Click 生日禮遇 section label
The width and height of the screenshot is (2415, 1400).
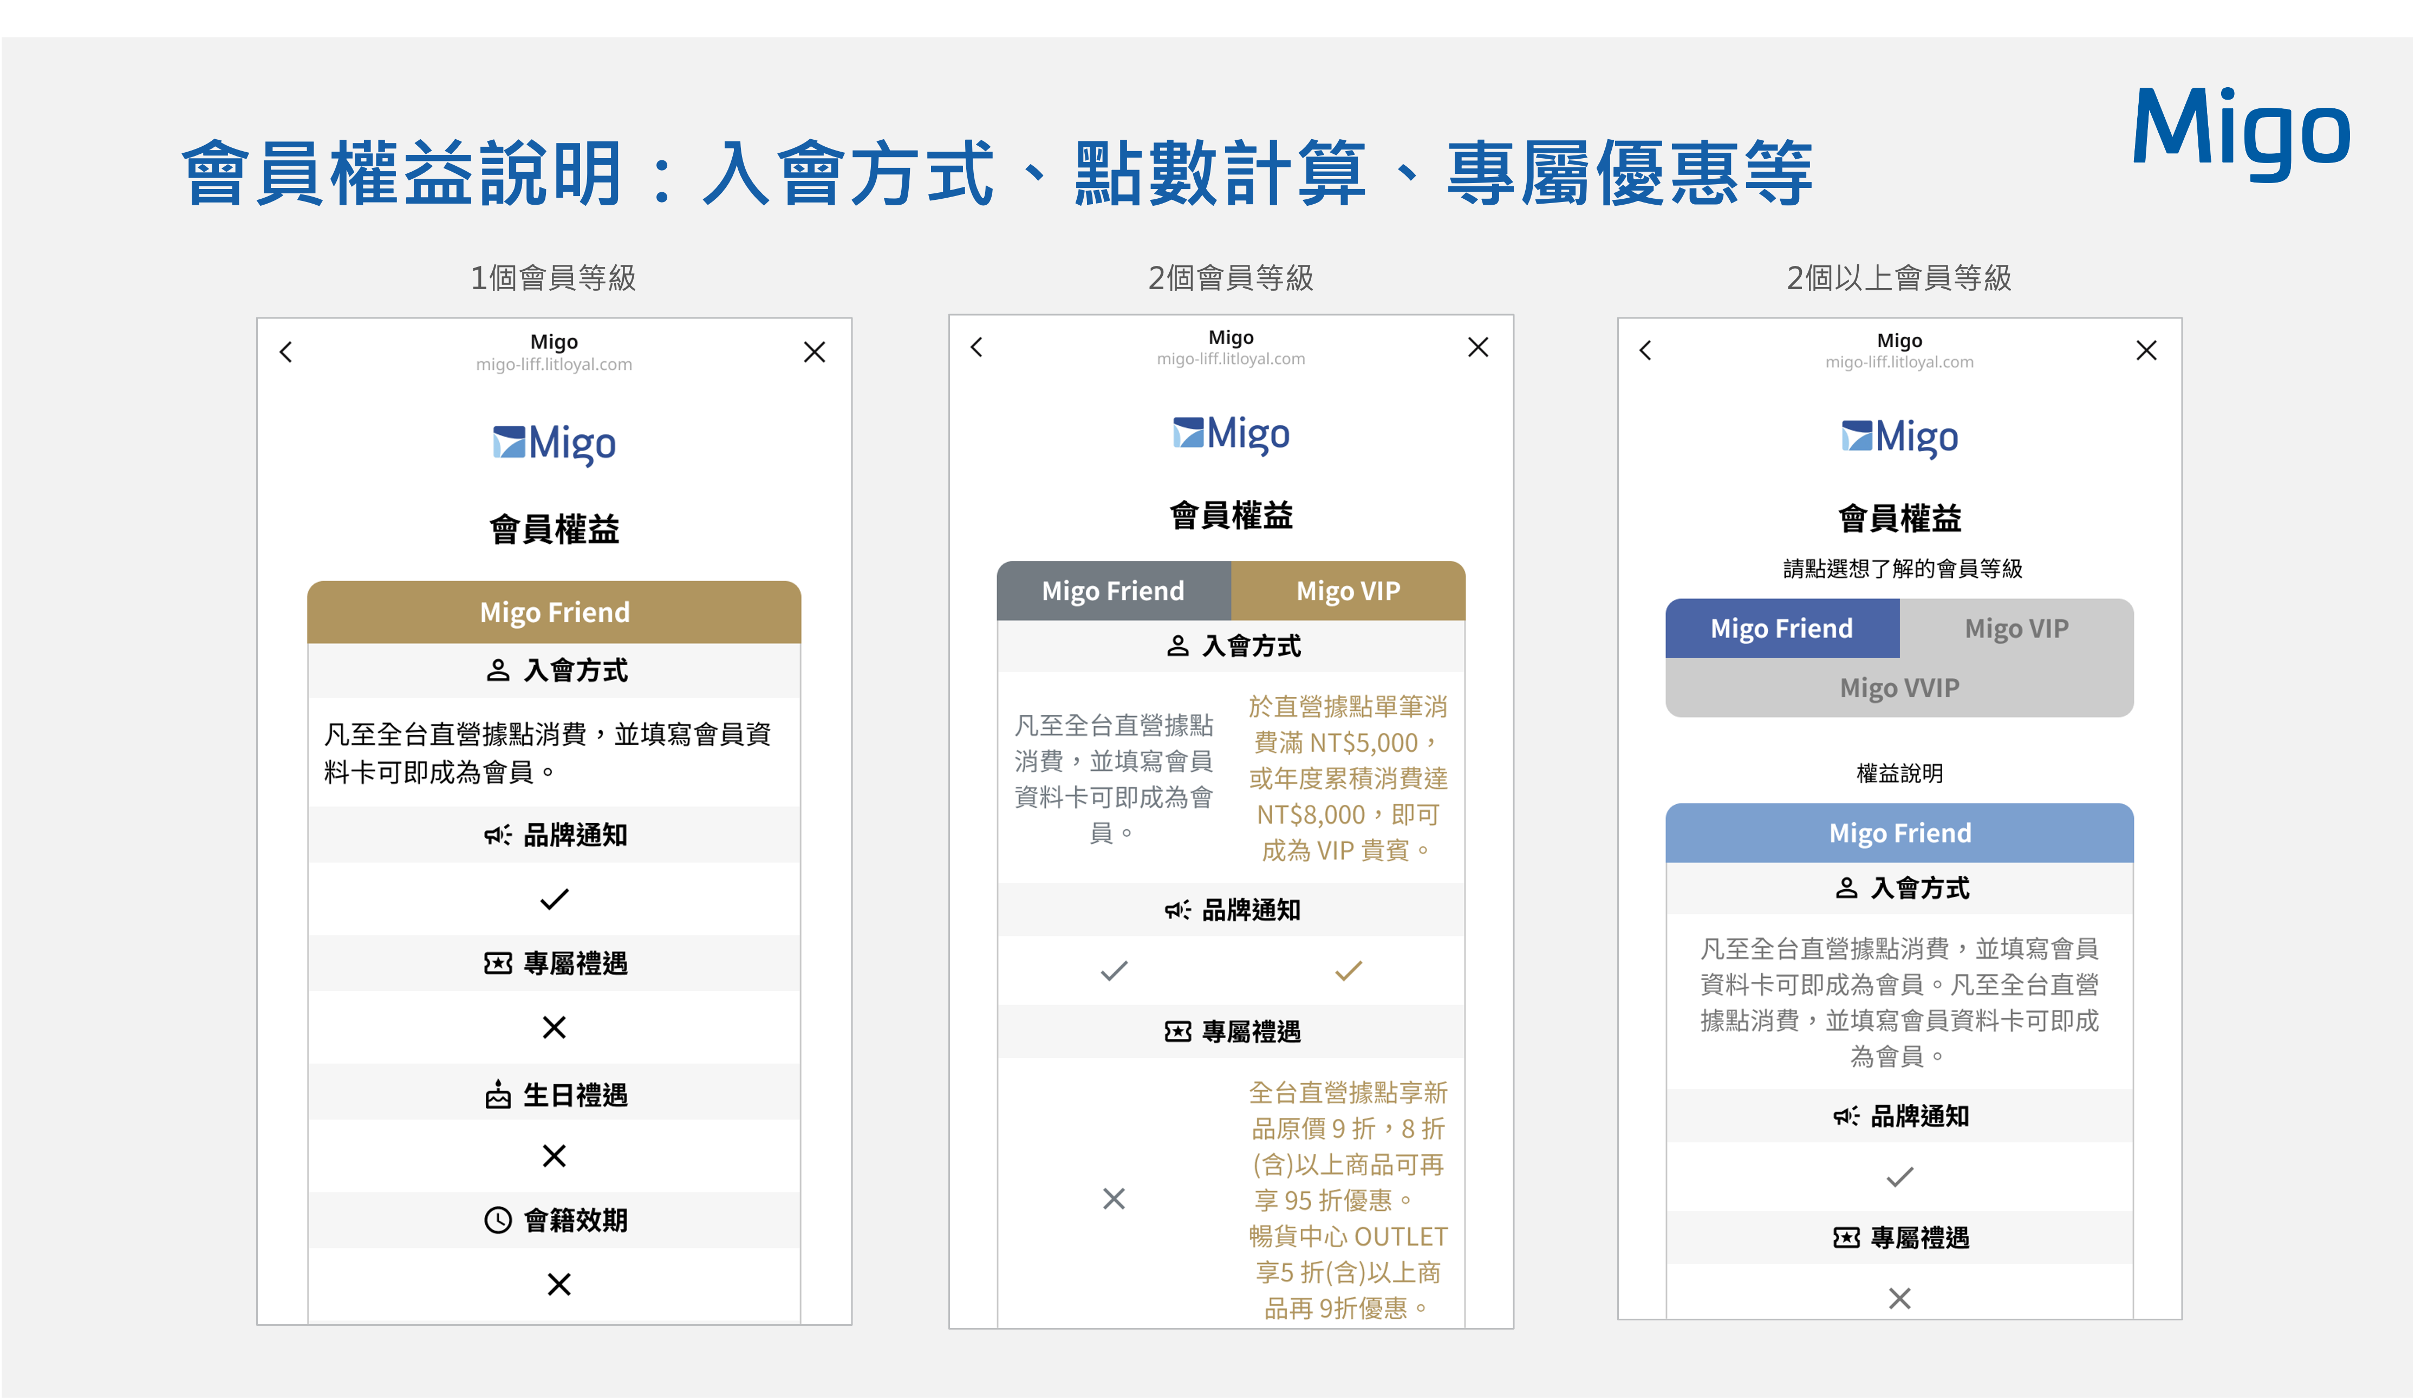[x=575, y=1095]
